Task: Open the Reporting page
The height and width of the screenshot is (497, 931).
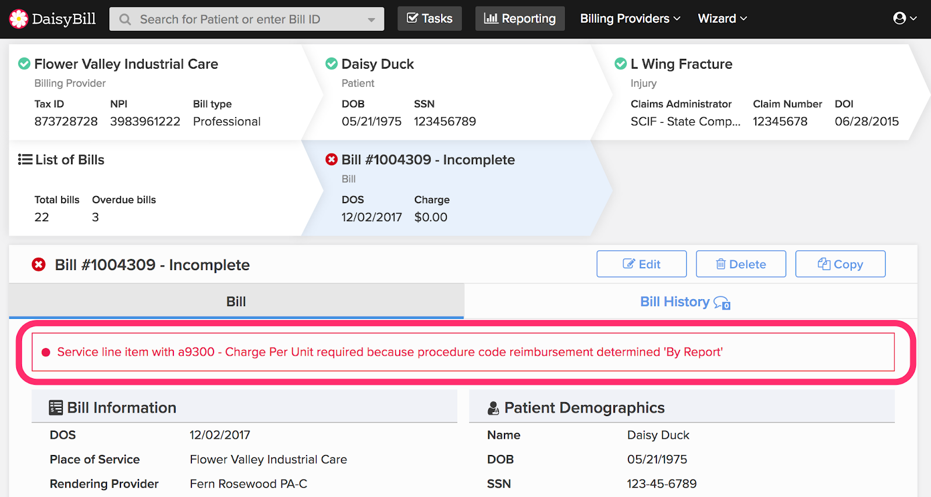Action: click(x=520, y=19)
